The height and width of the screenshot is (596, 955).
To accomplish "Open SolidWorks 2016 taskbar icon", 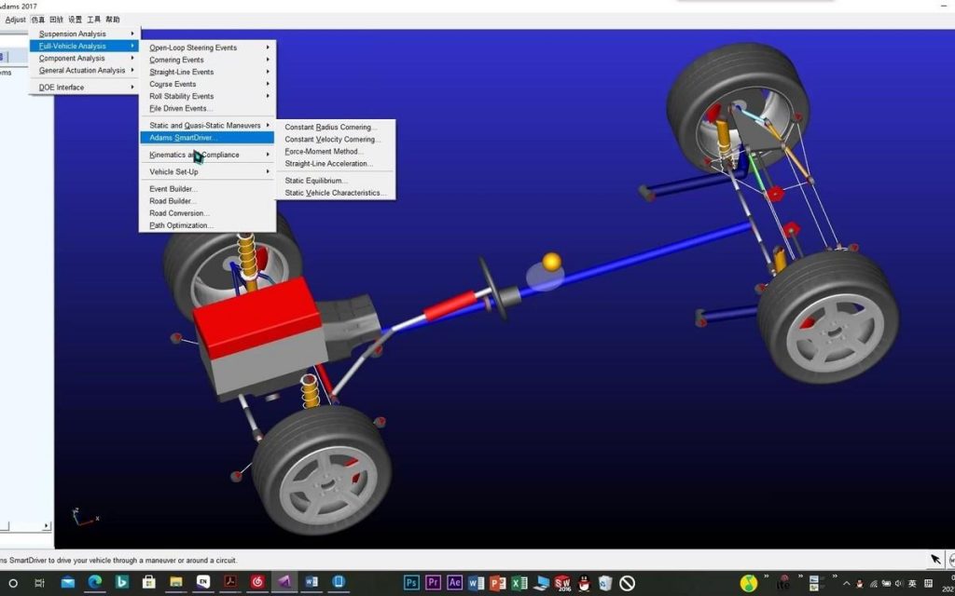I will (x=562, y=583).
